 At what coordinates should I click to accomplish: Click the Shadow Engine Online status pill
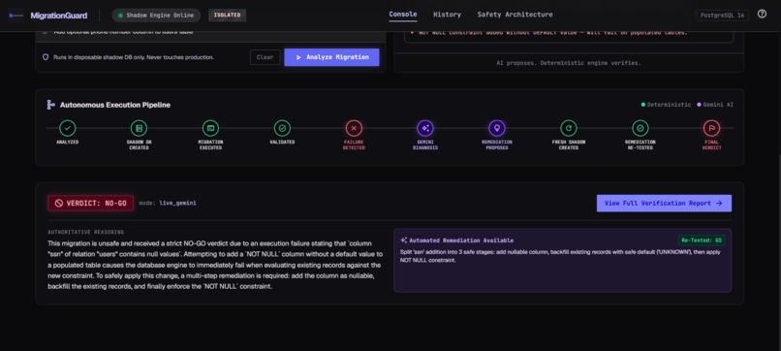[156, 16]
